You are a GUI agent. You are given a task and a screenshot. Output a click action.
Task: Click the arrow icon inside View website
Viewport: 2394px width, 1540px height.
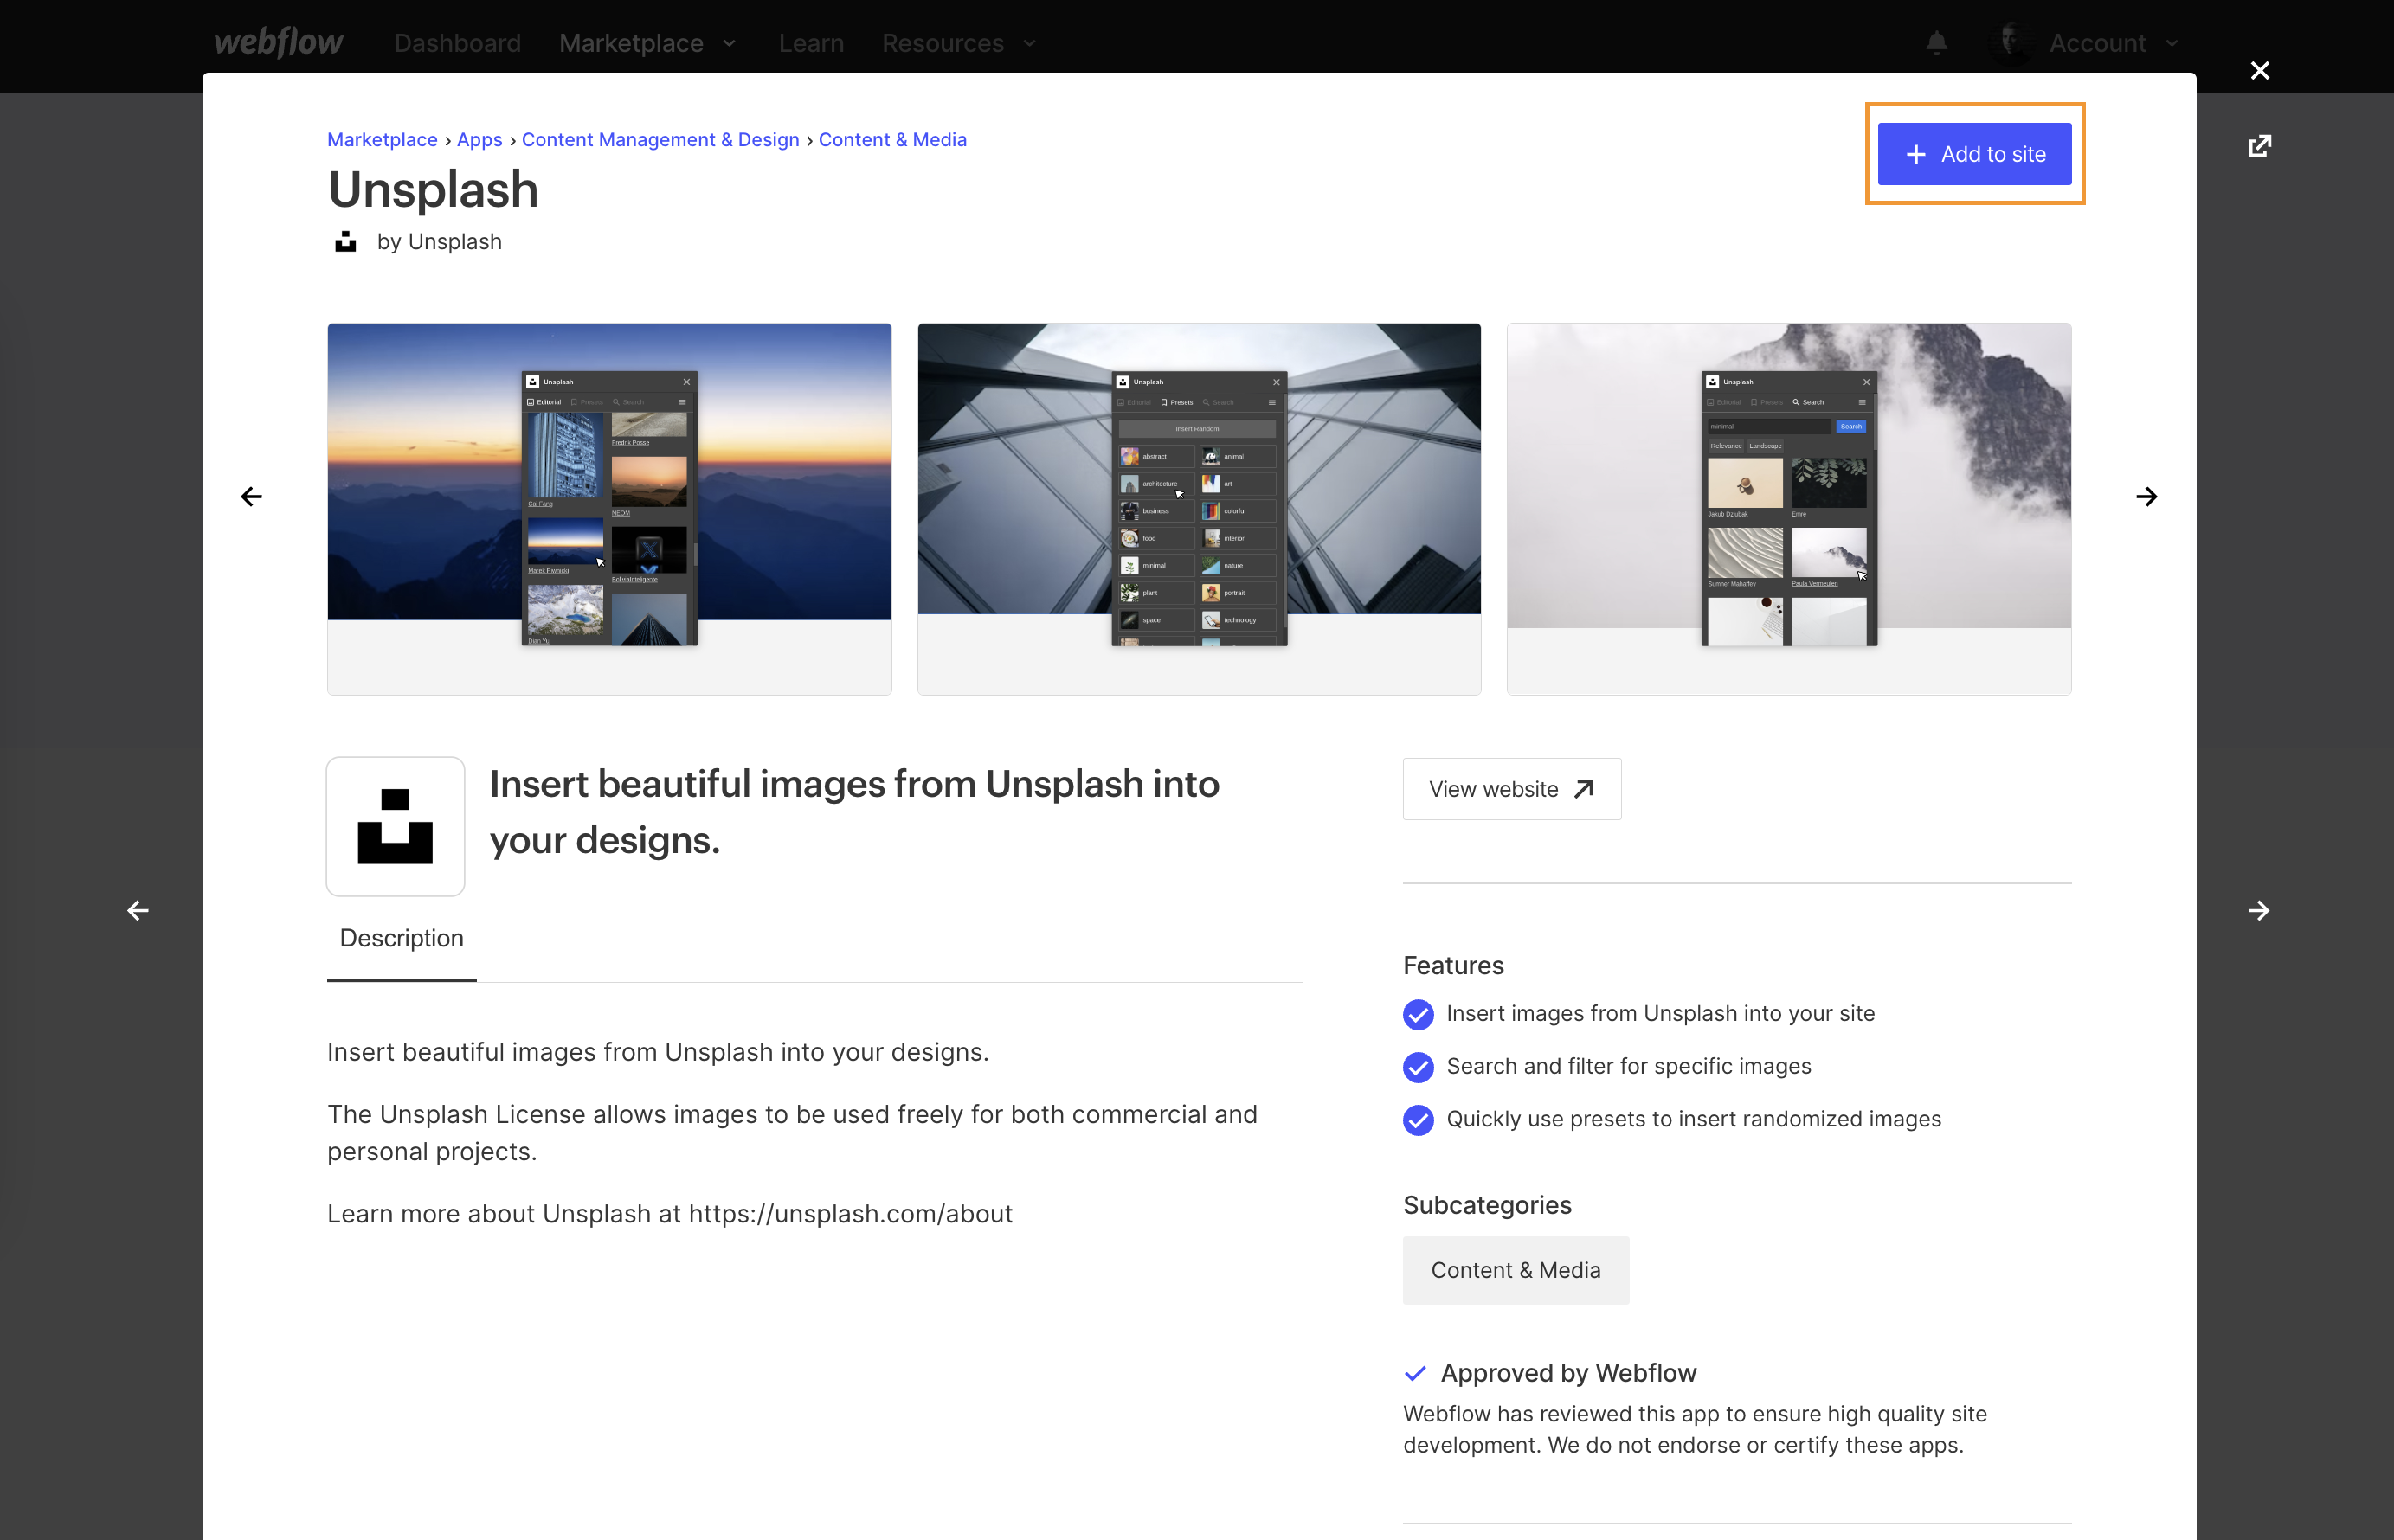point(1584,788)
